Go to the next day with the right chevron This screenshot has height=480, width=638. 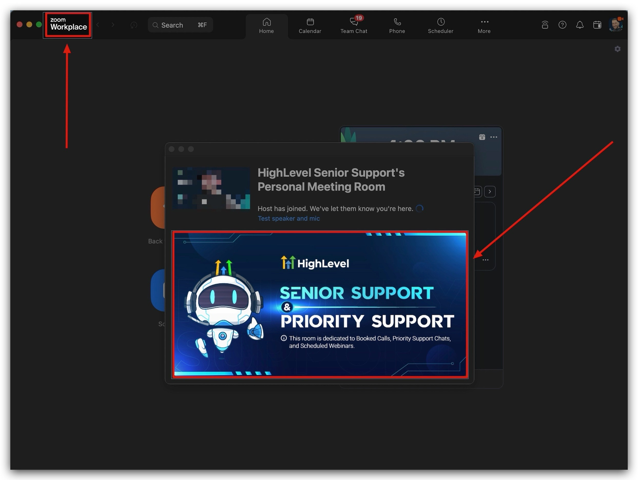[x=489, y=192]
